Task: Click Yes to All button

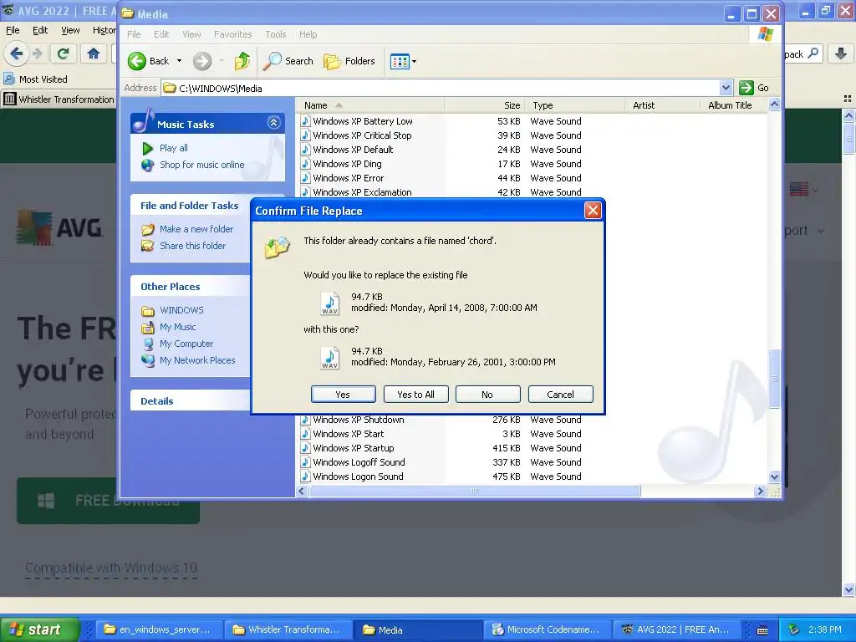Action: tap(415, 395)
